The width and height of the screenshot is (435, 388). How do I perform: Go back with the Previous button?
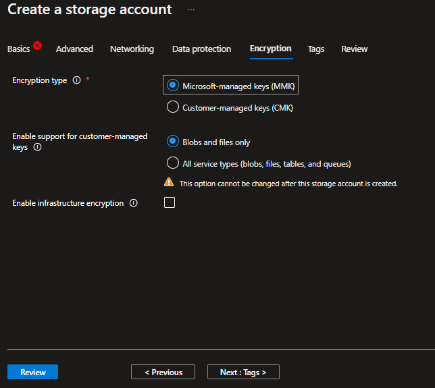(163, 372)
